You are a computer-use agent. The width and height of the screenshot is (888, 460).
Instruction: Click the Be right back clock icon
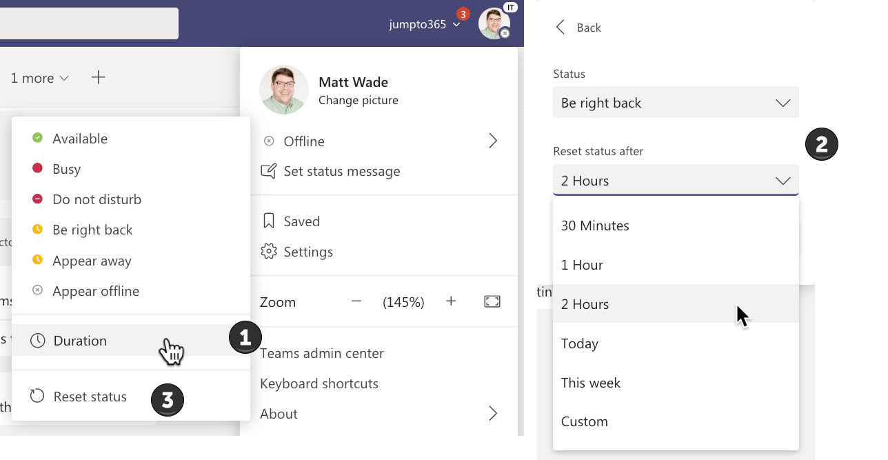tap(37, 229)
